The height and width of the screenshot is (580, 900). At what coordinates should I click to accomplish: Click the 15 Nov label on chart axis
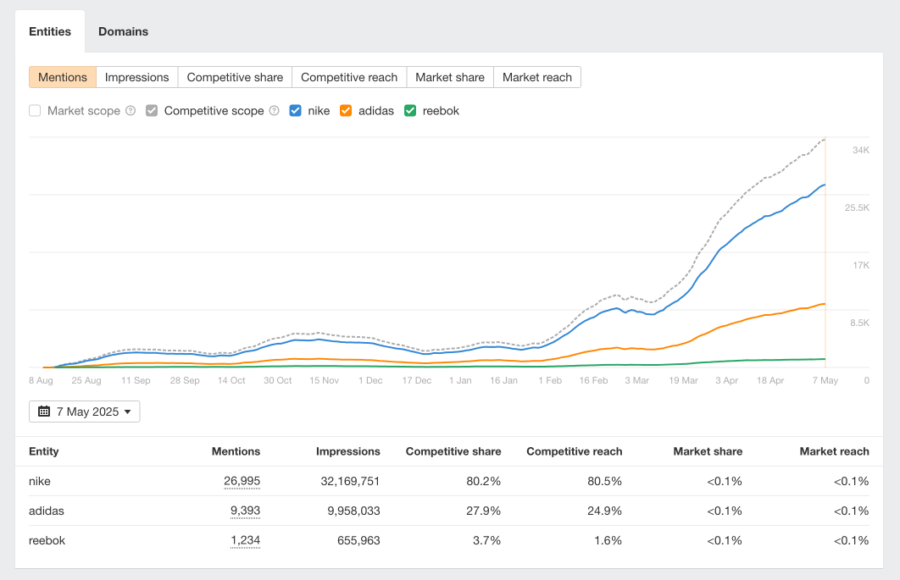325,380
